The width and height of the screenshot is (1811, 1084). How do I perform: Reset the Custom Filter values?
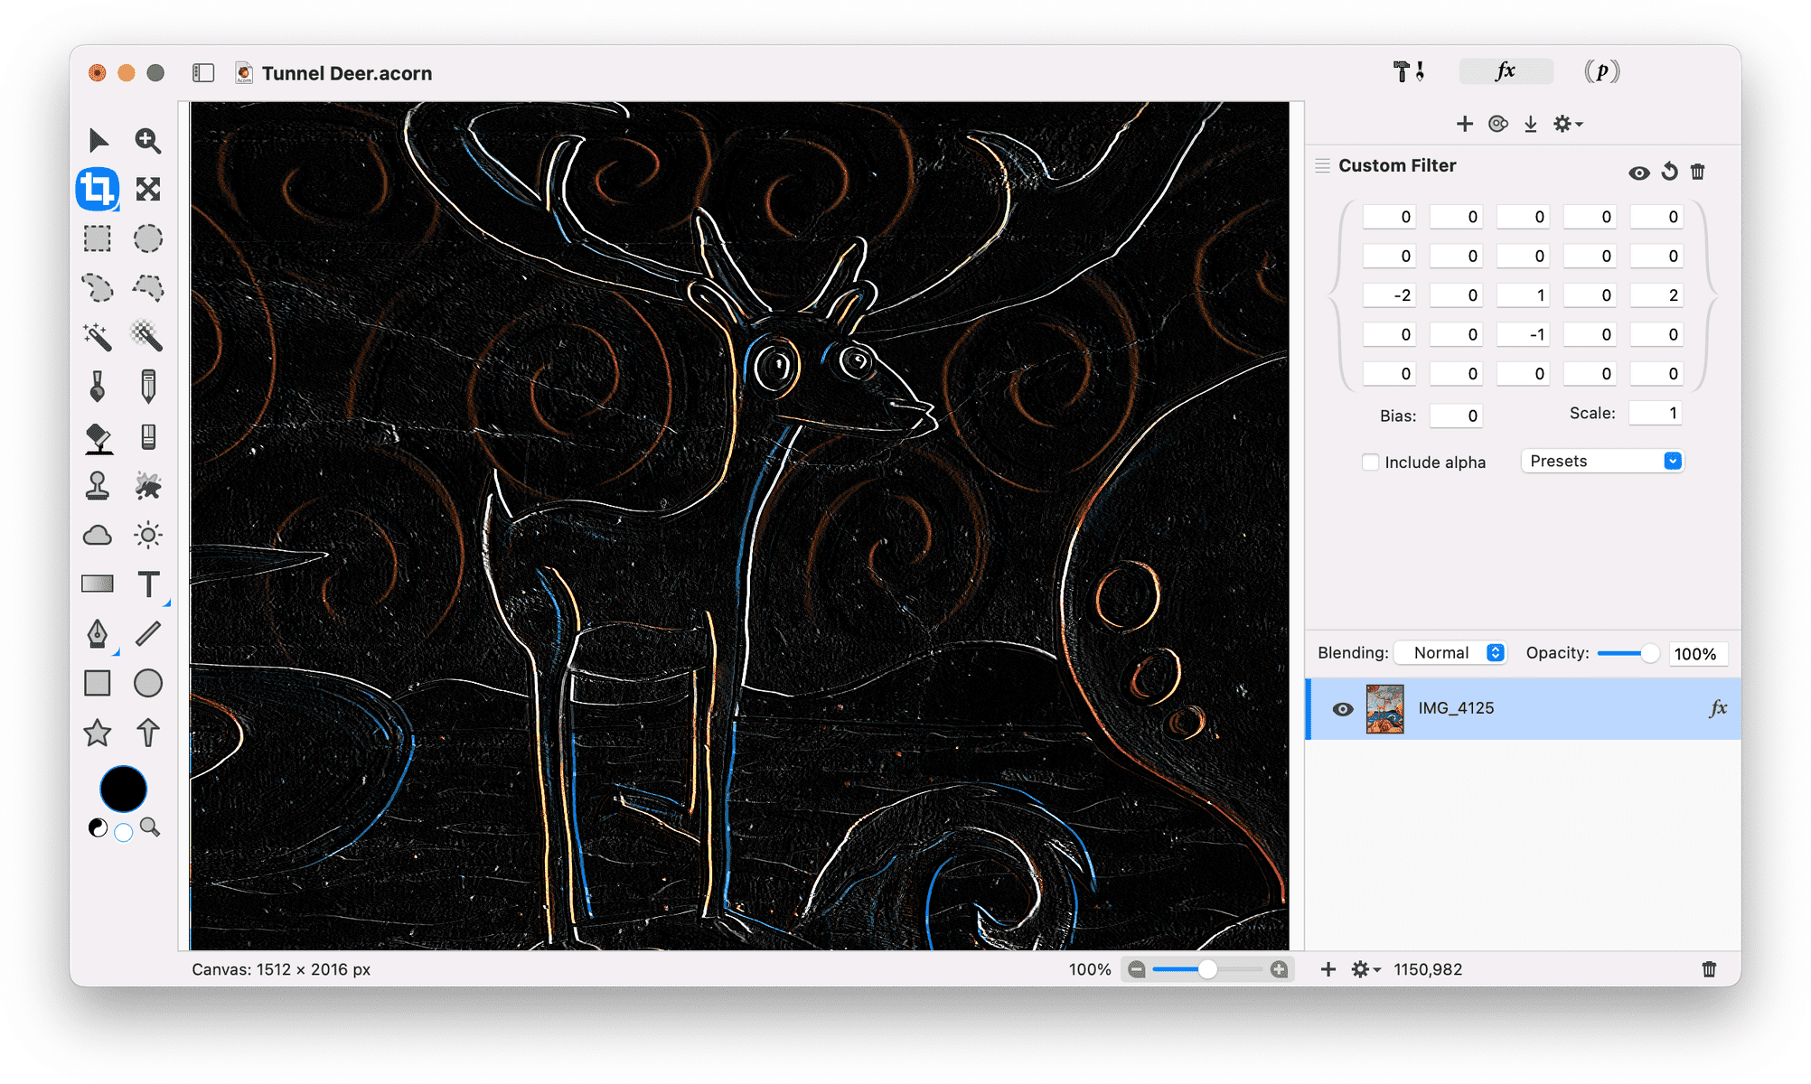(x=1670, y=172)
